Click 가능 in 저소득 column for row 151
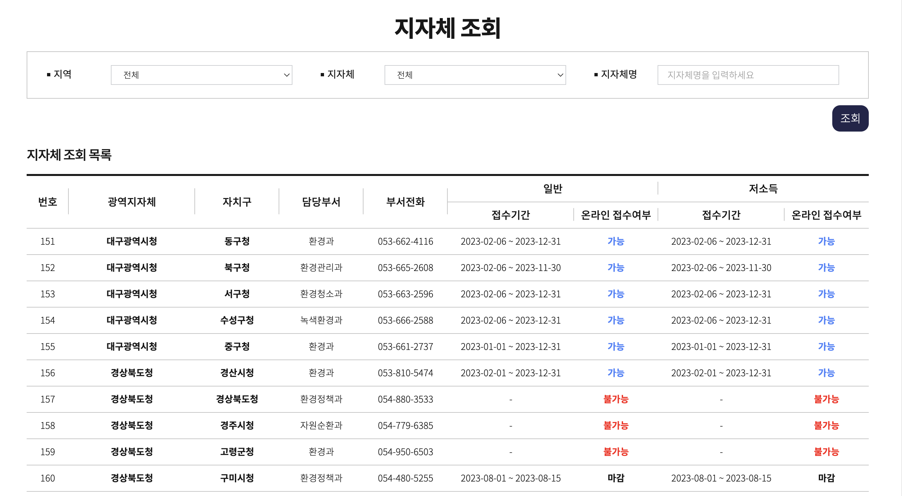The height and width of the screenshot is (496, 902). tap(826, 241)
